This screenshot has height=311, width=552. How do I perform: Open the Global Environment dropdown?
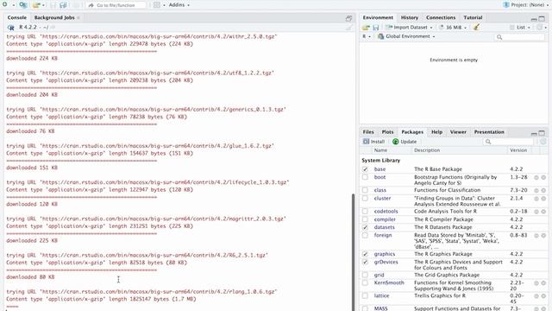pos(406,36)
